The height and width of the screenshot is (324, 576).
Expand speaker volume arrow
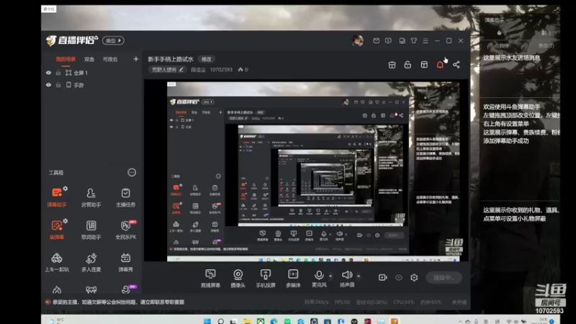click(x=359, y=276)
